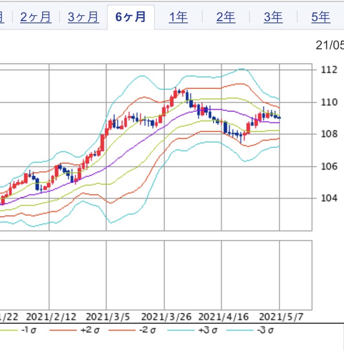344x351 pixels.
Task: Click the 2021/4/16 date label
Action: point(223,317)
